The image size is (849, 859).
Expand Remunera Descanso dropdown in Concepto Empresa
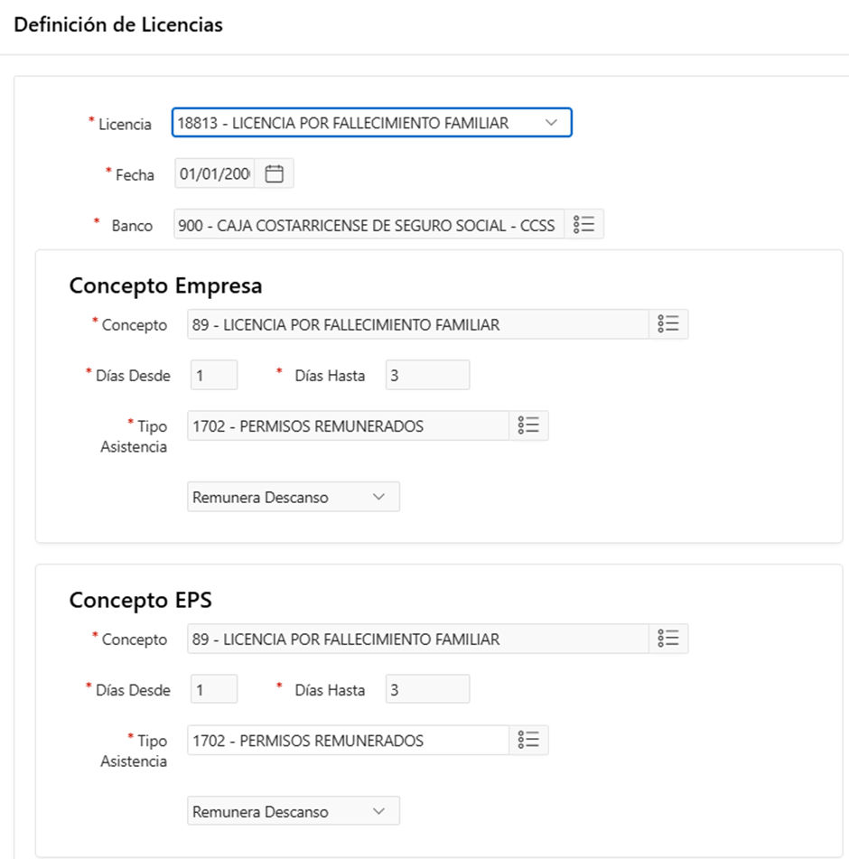tap(379, 497)
